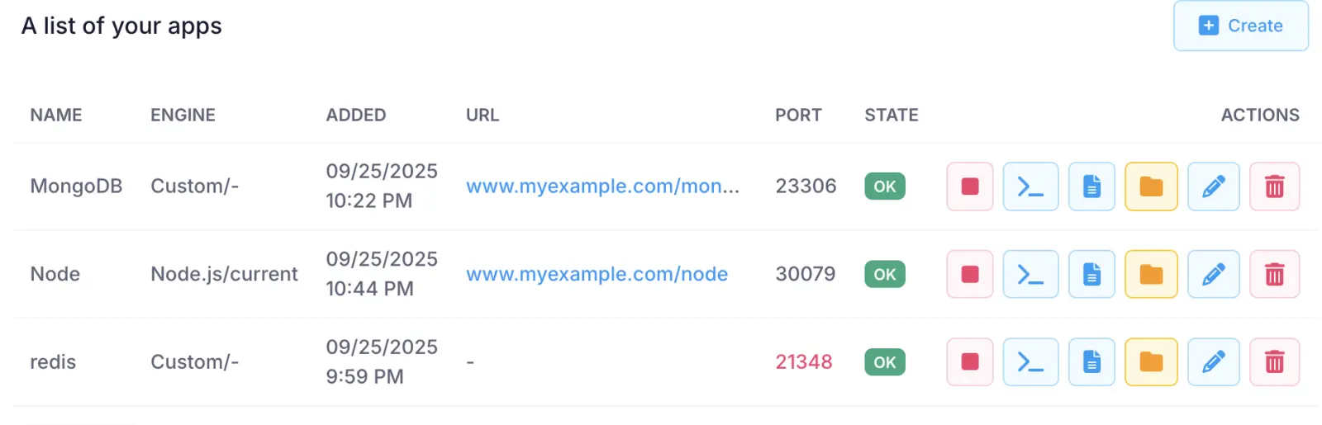Open the console for MongoDB

[x=1030, y=187]
